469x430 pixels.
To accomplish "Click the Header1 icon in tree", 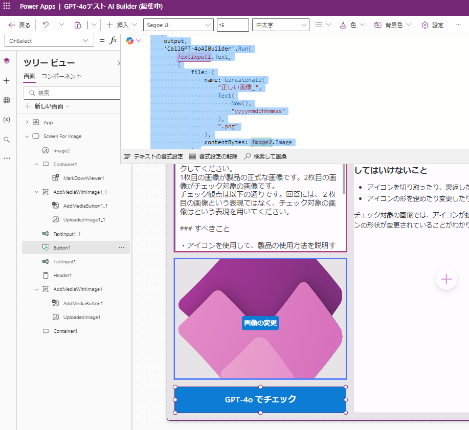I will [x=46, y=275].
